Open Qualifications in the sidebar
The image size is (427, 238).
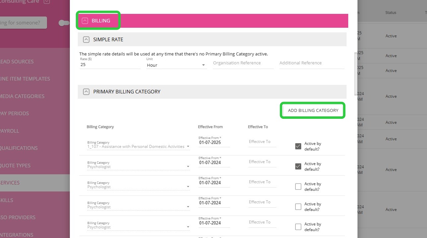pyautogui.click(x=19, y=148)
